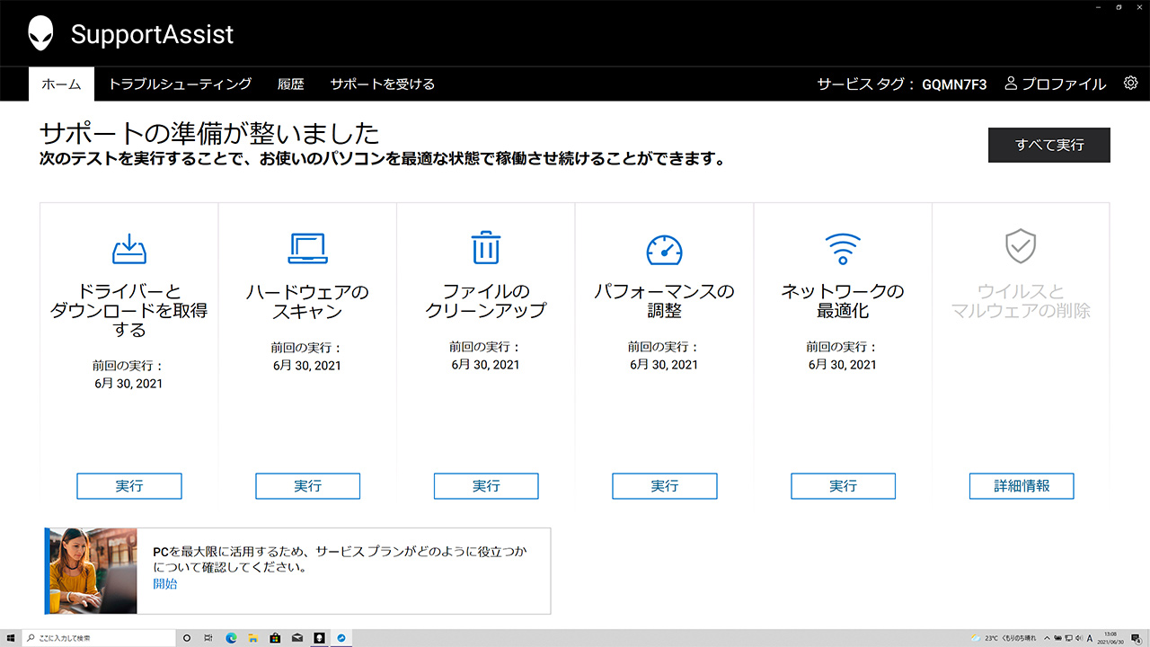Viewport: 1150px width, 647px height.
Task: Open the 履歴 tab
Action: (x=291, y=84)
